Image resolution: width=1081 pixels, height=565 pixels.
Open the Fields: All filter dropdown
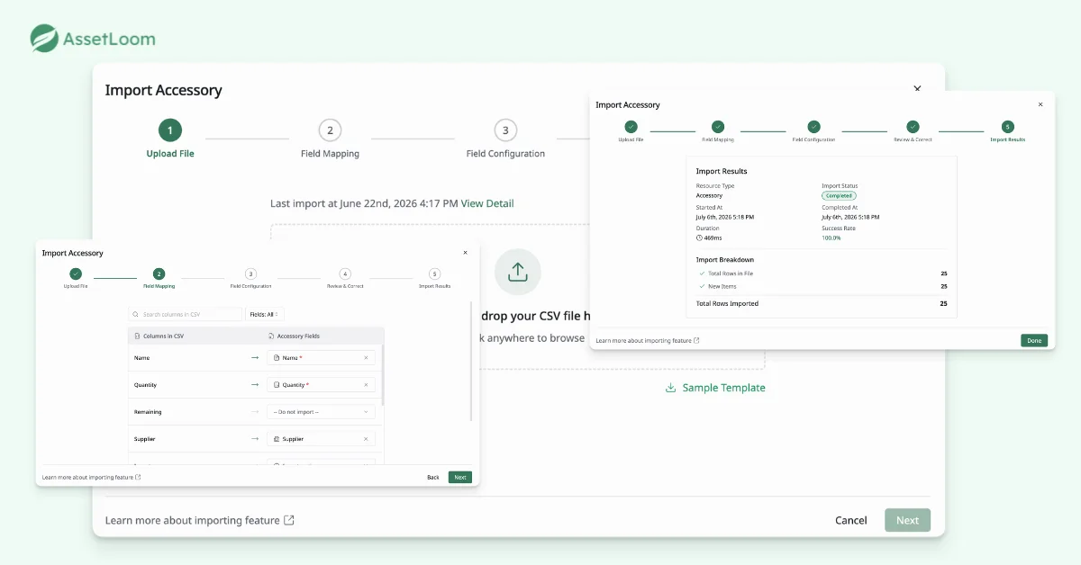point(265,314)
